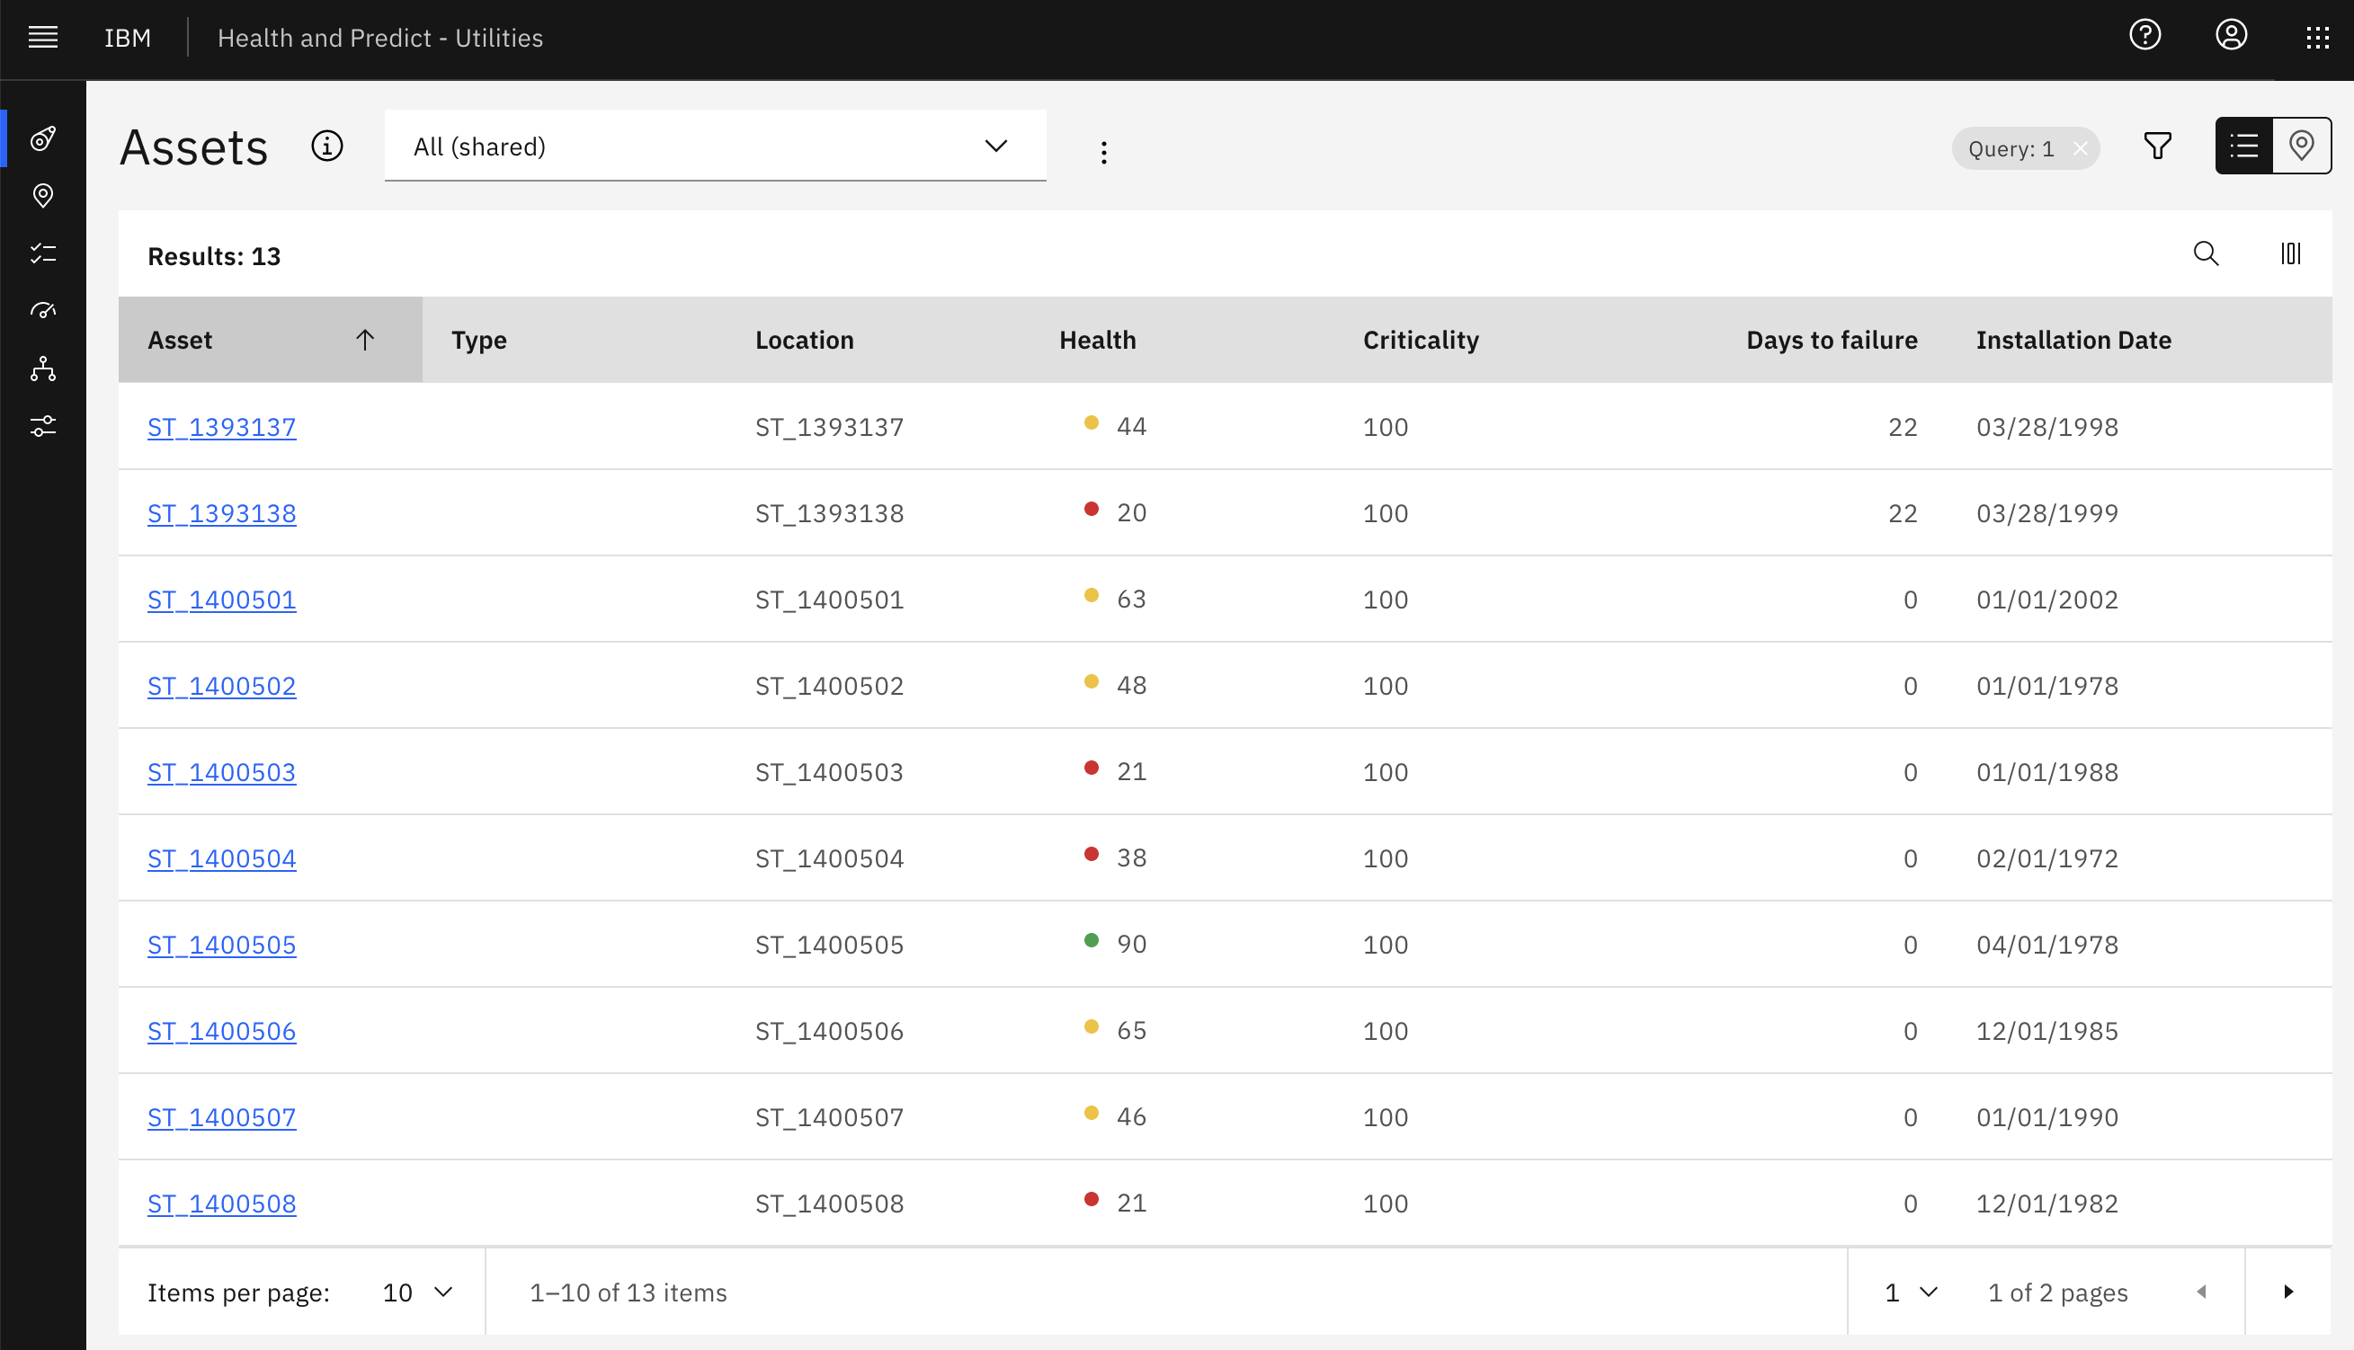
Task: Click health value 63
Action: (1131, 599)
